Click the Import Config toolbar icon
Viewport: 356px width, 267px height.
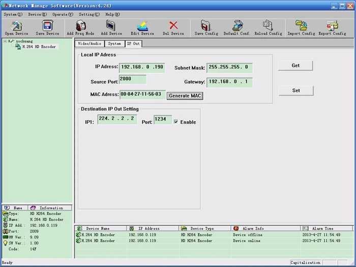tap(301, 25)
